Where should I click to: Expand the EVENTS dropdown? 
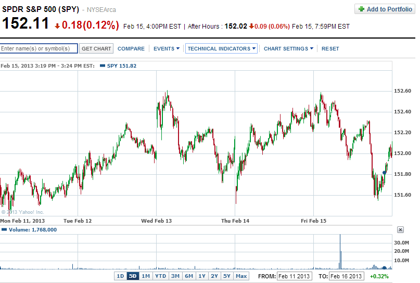[167, 49]
